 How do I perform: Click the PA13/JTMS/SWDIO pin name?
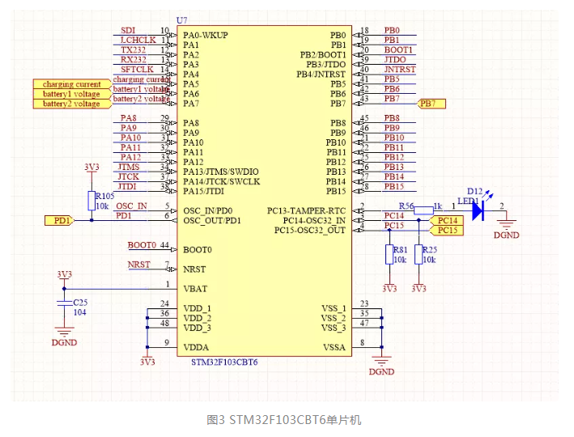tap(221, 172)
